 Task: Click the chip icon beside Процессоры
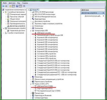tap(33, 93)
